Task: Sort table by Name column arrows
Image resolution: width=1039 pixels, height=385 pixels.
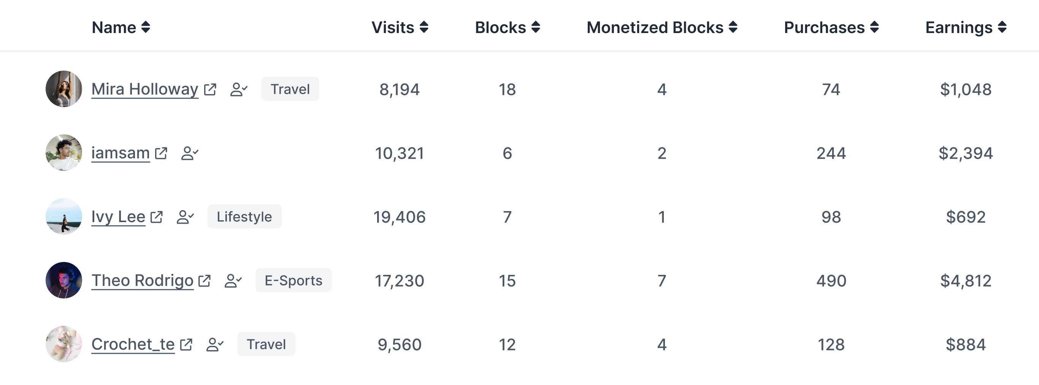Action: 146,27
